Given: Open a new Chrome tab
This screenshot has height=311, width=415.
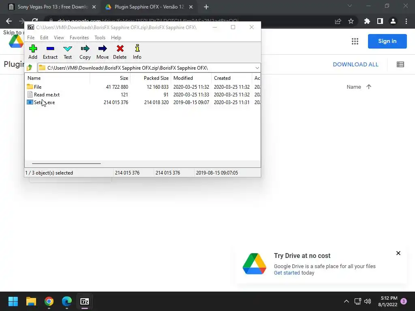Looking at the screenshot, I should pos(206,7).
